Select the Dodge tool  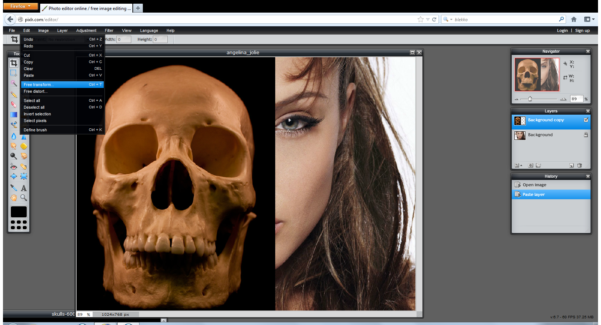(14, 156)
